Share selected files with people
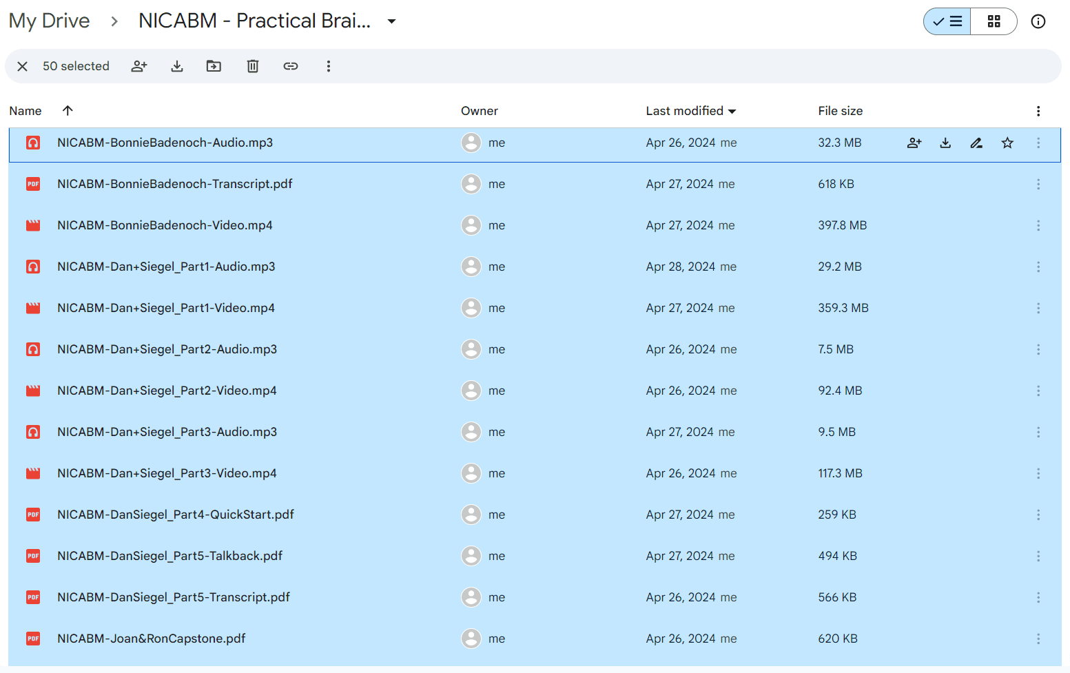1070x673 pixels. 139,66
